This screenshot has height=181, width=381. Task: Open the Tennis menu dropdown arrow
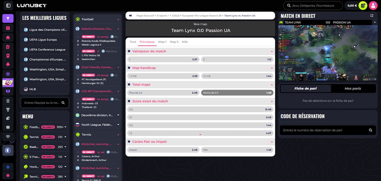coord(65,137)
